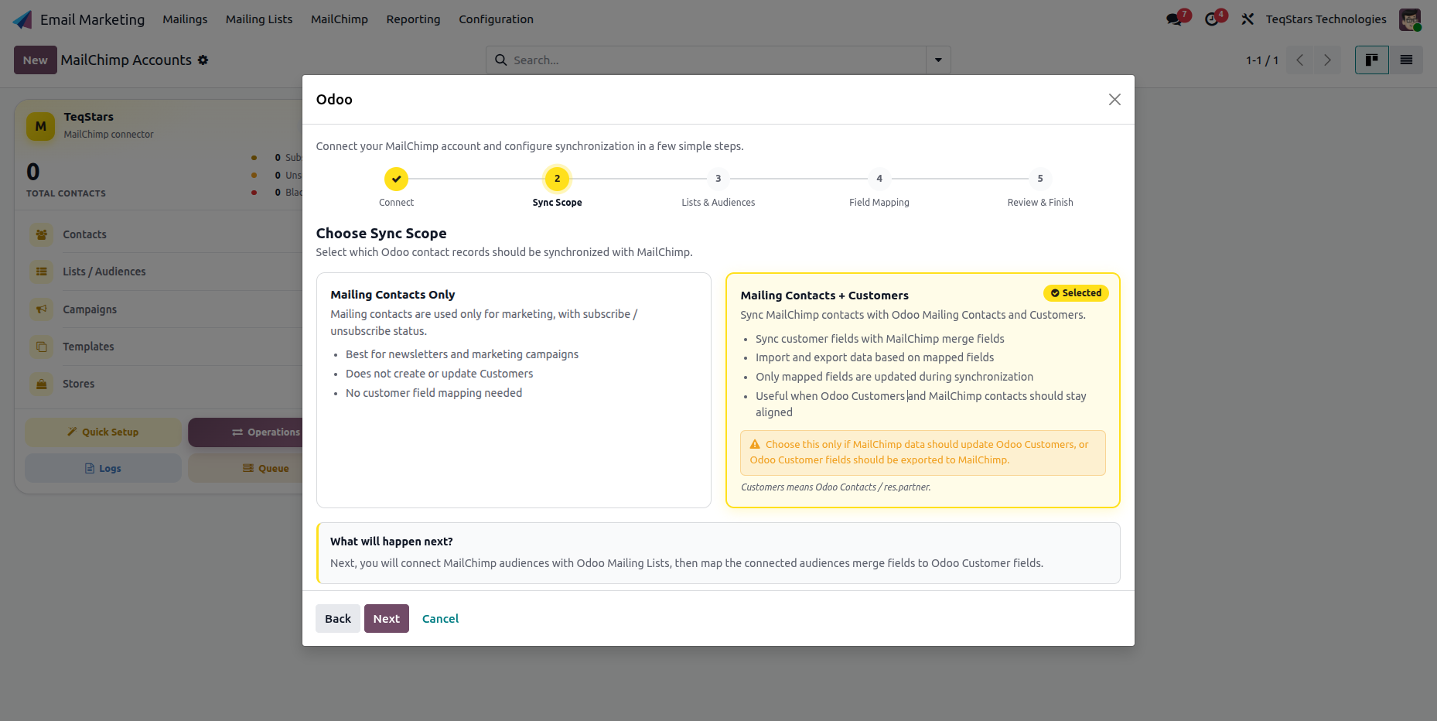This screenshot has height=721, width=1437.
Task: Go to next record with pager arrow
Action: (x=1327, y=60)
